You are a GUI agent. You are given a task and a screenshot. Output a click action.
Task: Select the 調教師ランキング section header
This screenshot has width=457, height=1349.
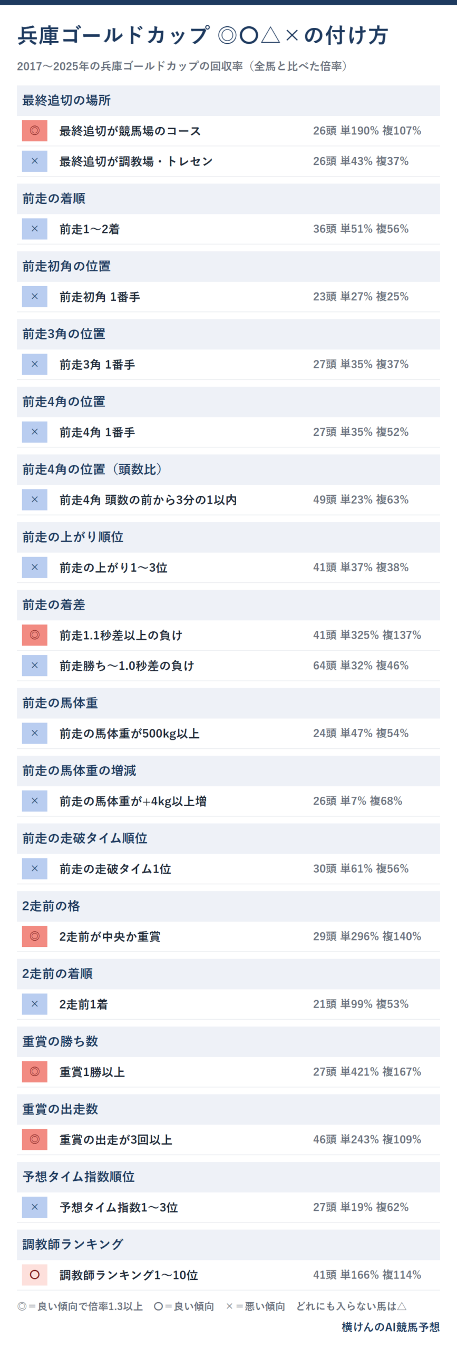pos(228,1245)
